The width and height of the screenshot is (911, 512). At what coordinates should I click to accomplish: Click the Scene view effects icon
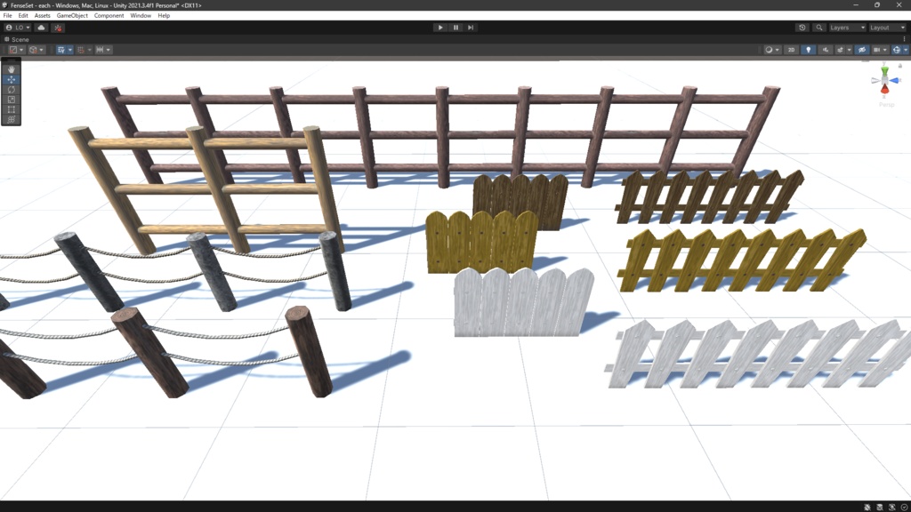[x=840, y=50]
